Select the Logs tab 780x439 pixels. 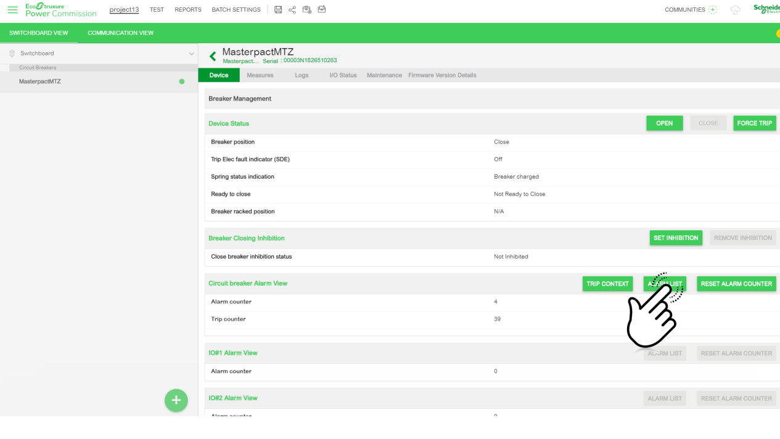click(302, 75)
